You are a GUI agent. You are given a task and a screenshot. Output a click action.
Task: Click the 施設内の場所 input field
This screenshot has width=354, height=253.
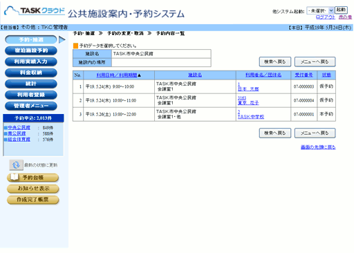(161, 62)
